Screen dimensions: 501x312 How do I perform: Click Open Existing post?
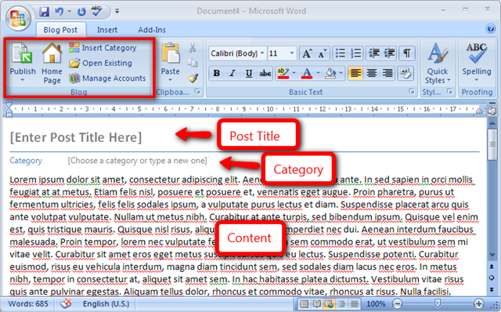[101, 63]
